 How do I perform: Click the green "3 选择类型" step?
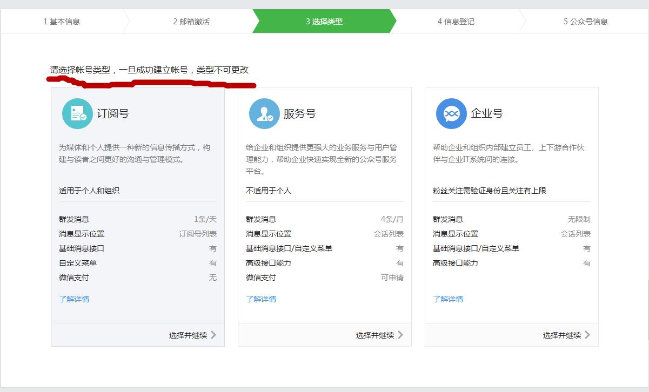coord(324,22)
